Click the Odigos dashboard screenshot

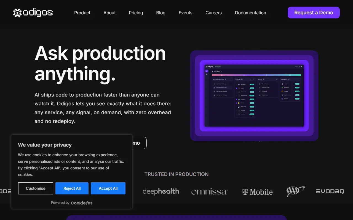coord(254,96)
